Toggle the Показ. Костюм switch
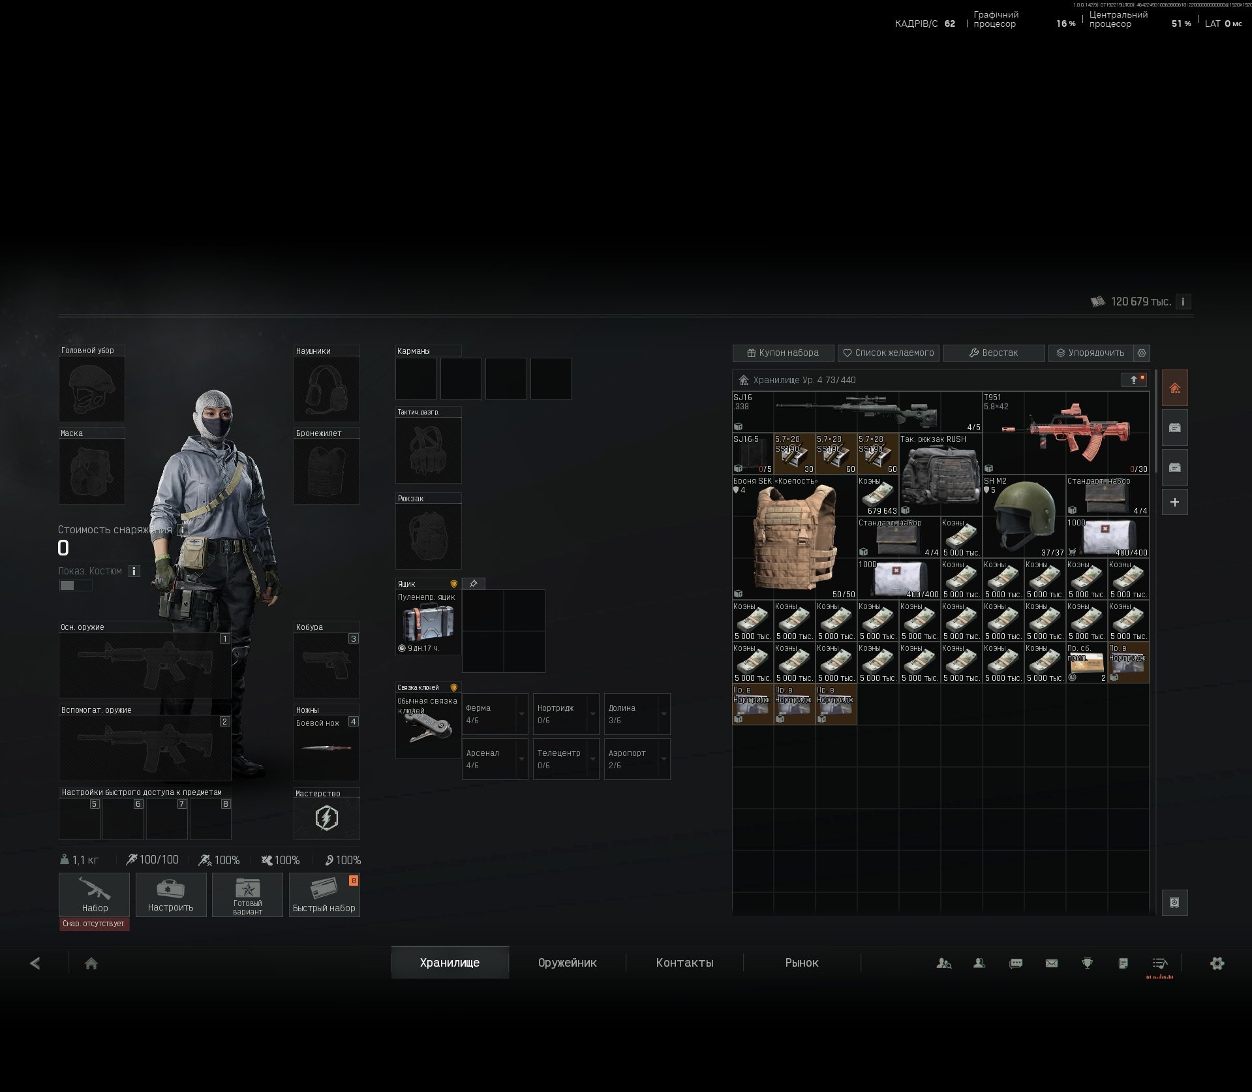1252x1092 pixels. point(76,585)
